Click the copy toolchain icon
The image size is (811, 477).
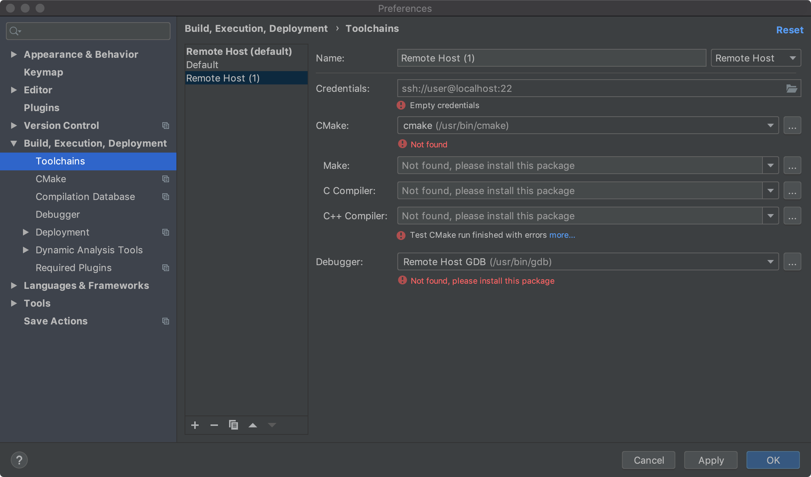point(234,425)
